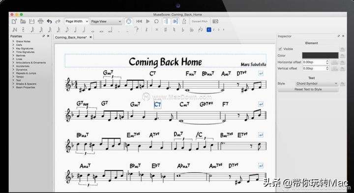
Task: Open the image capture camera icon
Action: pos(215,21)
